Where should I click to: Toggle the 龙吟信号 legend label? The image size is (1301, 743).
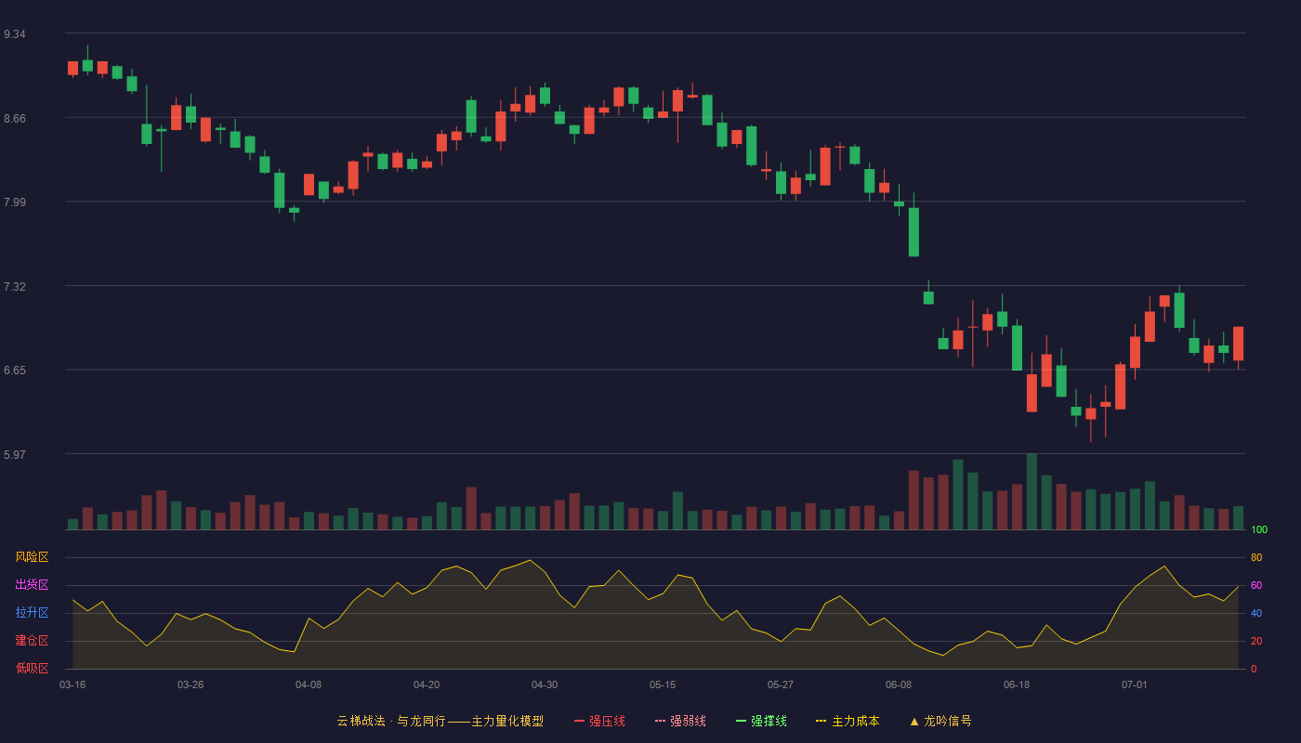point(947,721)
